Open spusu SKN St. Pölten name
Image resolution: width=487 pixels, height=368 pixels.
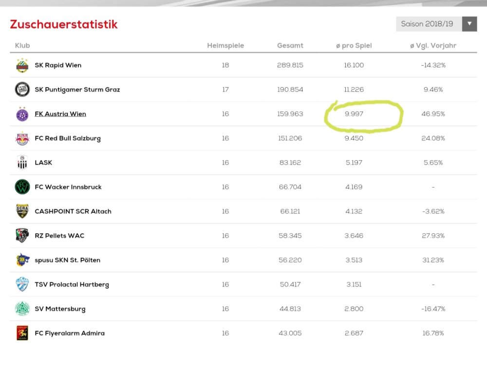pos(67,260)
